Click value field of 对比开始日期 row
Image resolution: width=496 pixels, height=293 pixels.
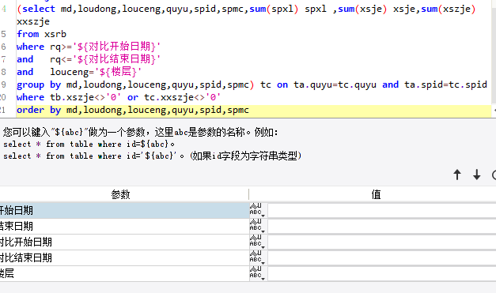point(382,242)
